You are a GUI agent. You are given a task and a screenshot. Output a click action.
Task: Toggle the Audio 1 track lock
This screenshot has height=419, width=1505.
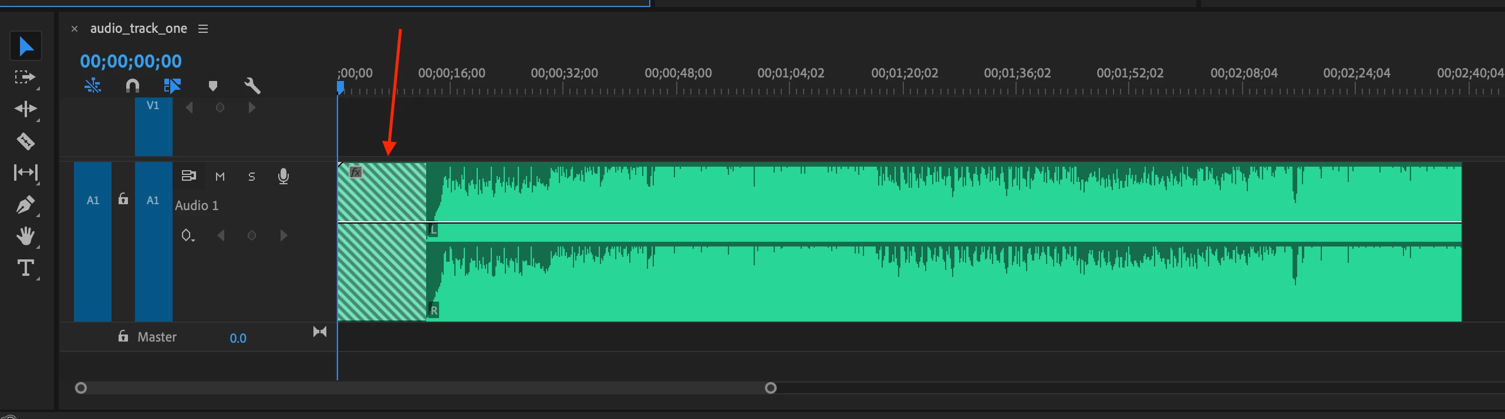point(123,199)
